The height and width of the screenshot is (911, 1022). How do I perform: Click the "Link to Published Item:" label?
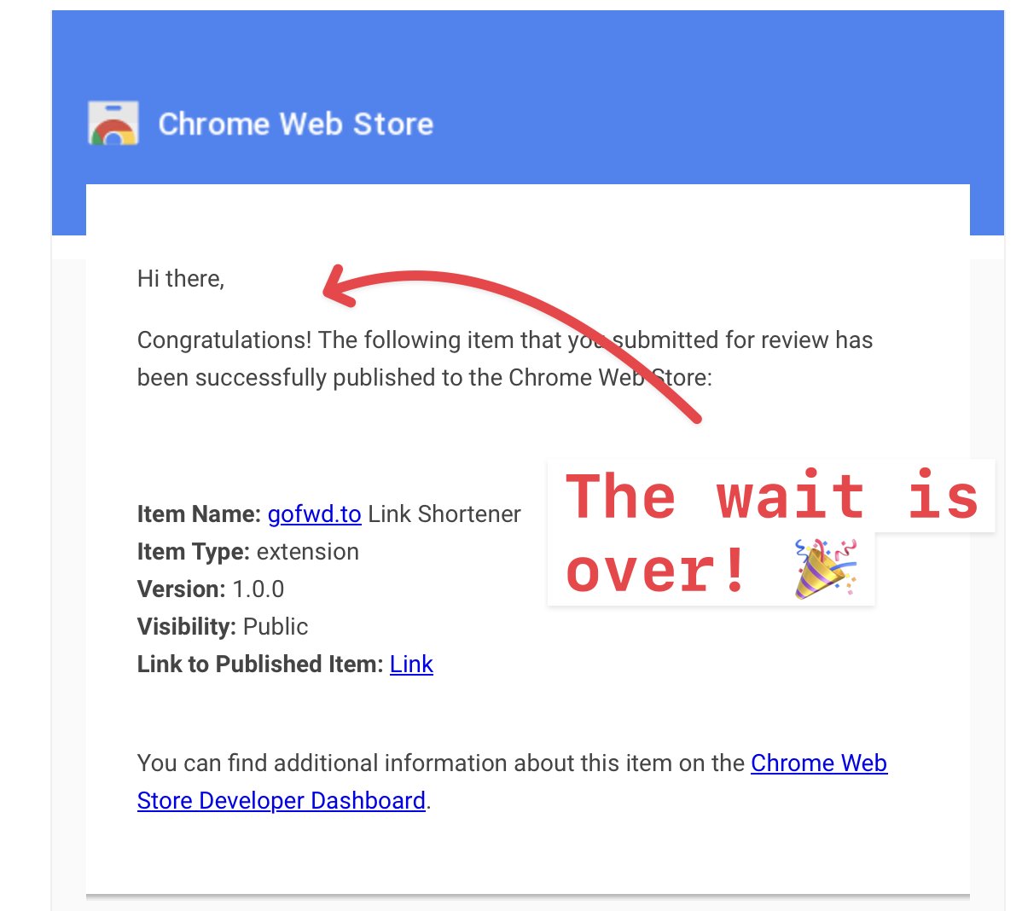click(260, 664)
